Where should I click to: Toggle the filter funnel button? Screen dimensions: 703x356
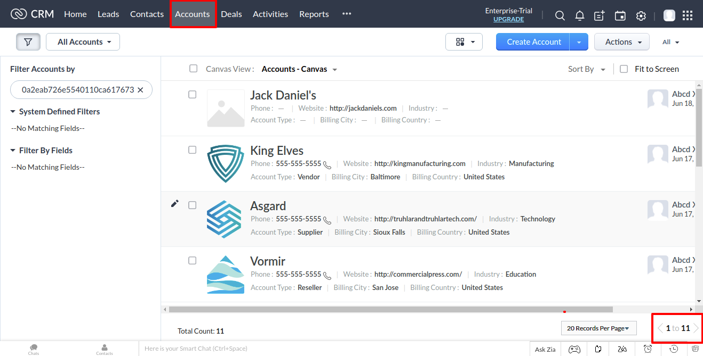[28, 42]
